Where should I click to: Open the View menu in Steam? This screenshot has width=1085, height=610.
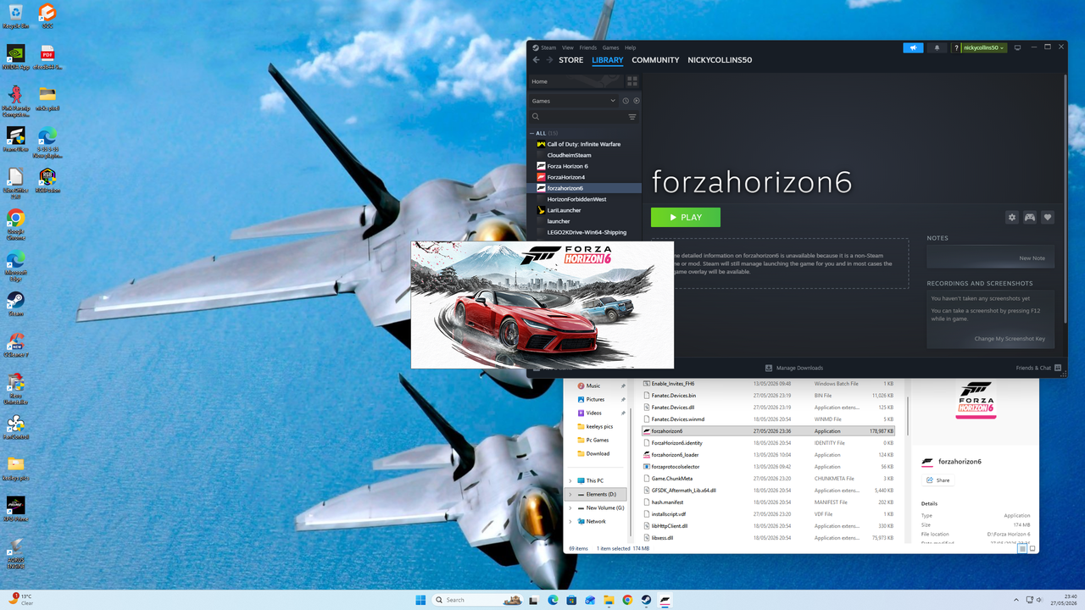pos(568,47)
